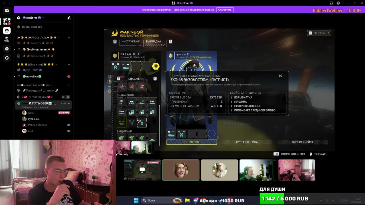Open red-haired woman avatar video tile
The width and height of the screenshot is (365, 205).
pos(181,170)
